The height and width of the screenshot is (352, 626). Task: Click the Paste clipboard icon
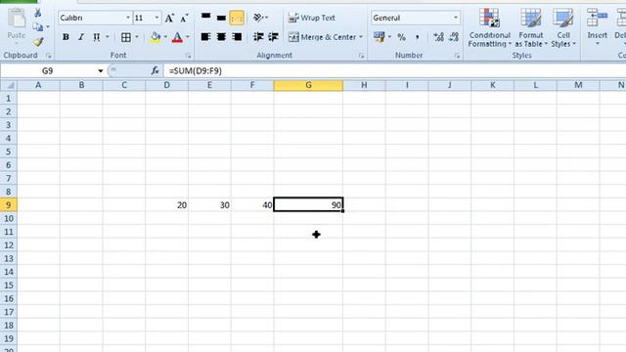17,19
